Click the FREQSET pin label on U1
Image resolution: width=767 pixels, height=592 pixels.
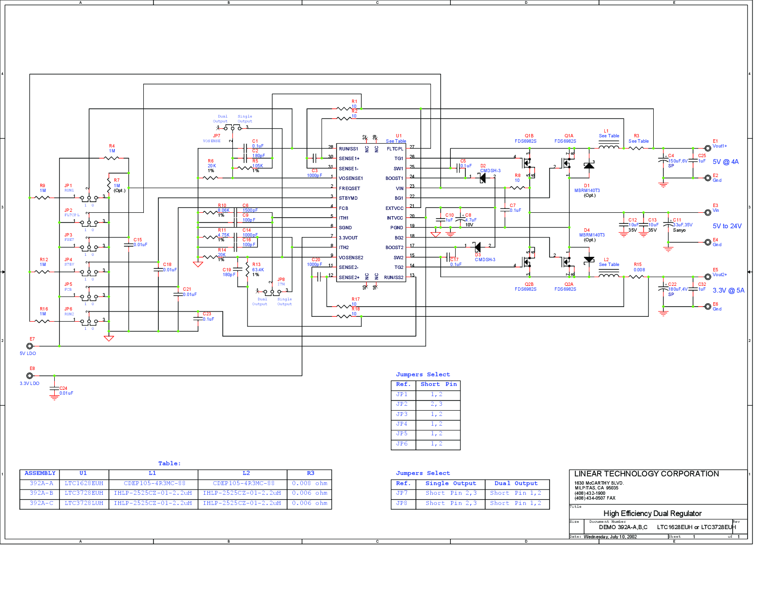point(349,188)
